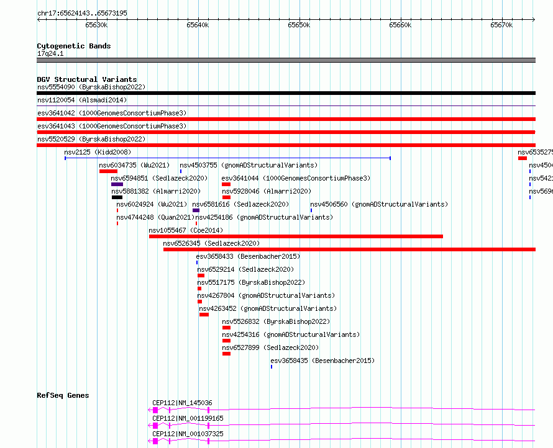The image size is (553, 448).
Task: Open esv3658433 (Besenbacher2015) label
Action: click(x=248, y=256)
